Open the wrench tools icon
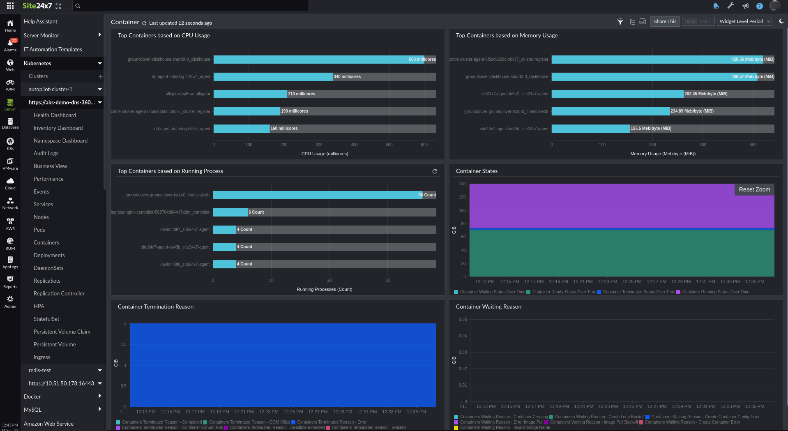 [x=730, y=6]
